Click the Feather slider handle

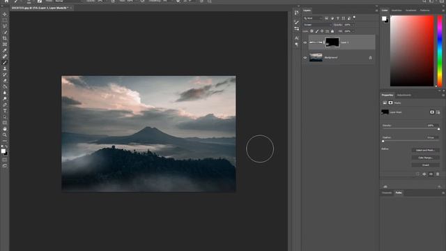[383, 141]
